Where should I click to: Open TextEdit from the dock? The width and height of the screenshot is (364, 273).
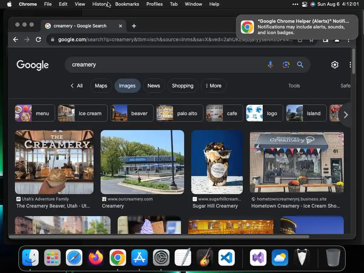(183, 257)
